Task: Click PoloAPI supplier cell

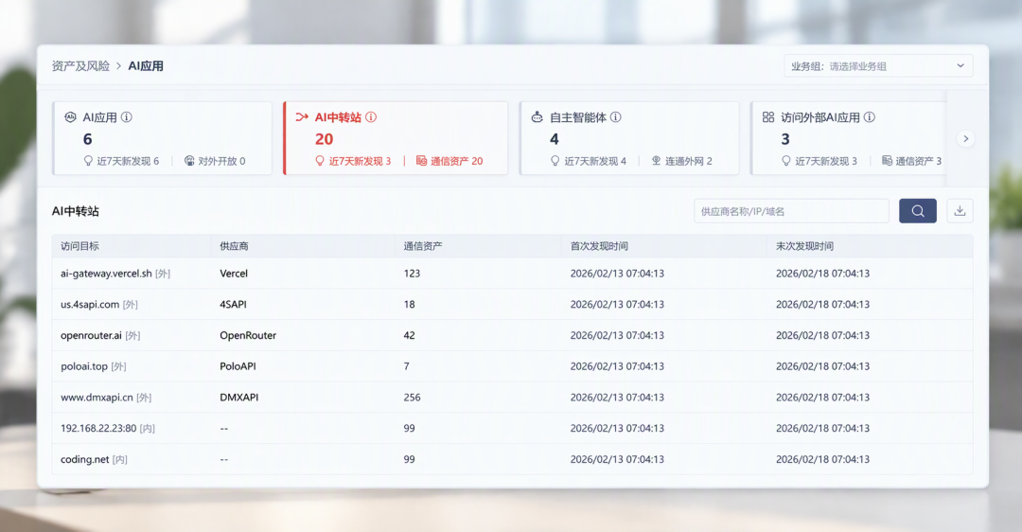Action: click(x=238, y=366)
